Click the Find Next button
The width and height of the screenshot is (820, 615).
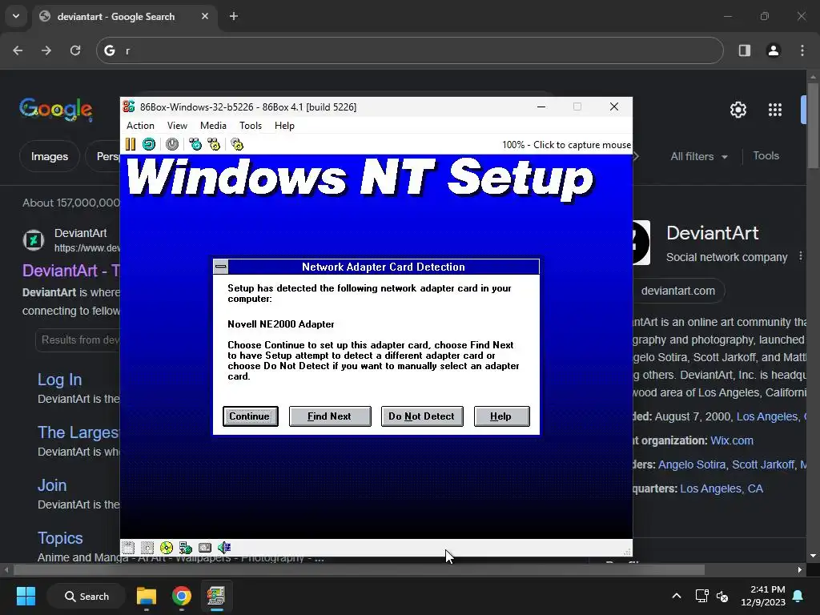click(330, 416)
